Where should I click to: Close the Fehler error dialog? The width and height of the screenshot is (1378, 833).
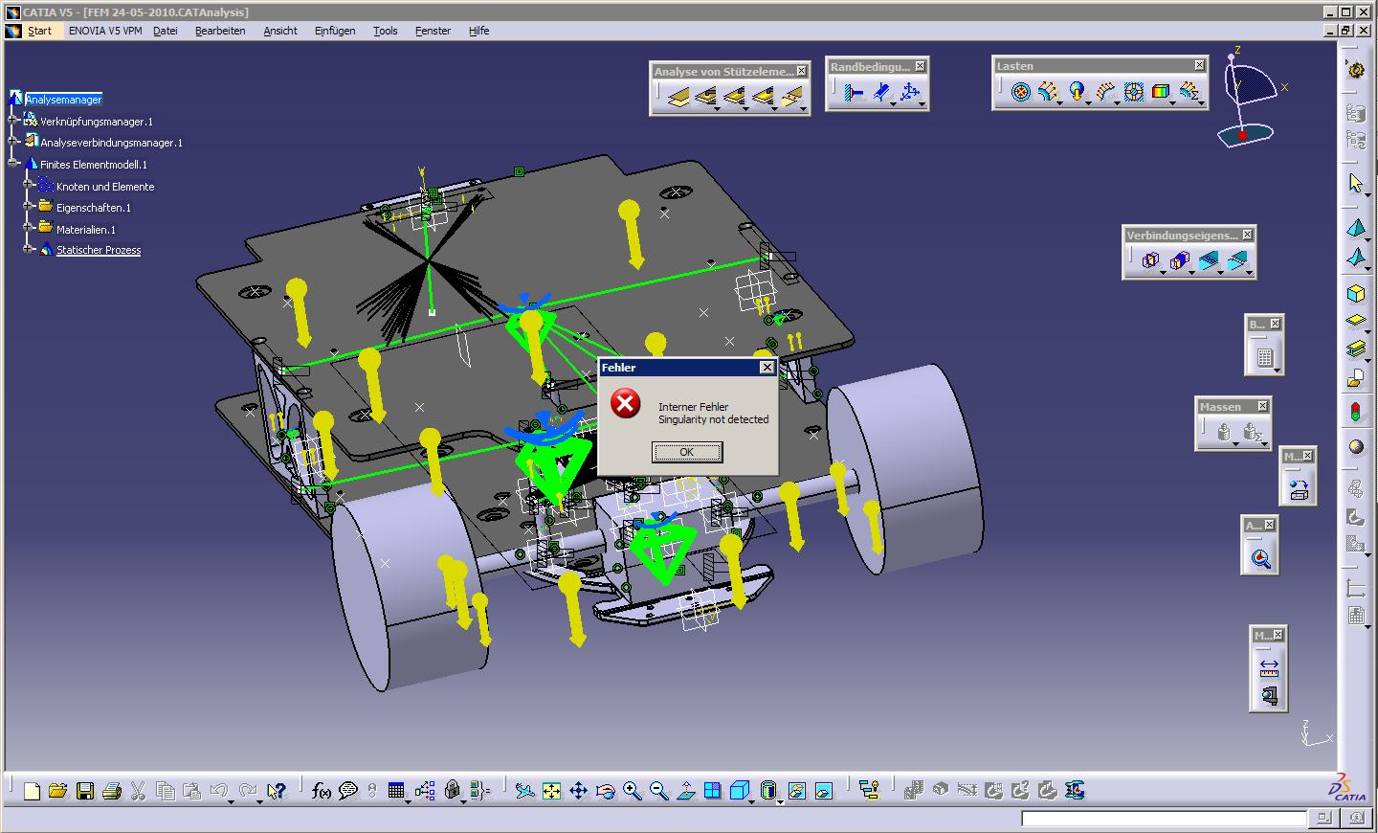tap(767, 368)
